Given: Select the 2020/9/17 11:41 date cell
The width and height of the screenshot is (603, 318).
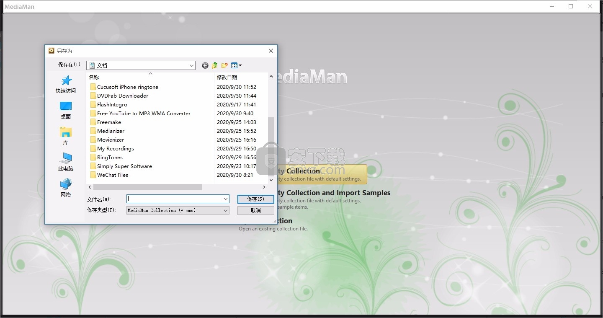Looking at the screenshot, I should point(237,104).
